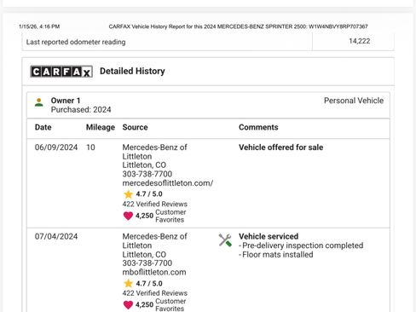Select 4.7 / 5.0 rating in 06/09/2024 row
Viewport: 416px width, 312px height.
tap(149, 194)
